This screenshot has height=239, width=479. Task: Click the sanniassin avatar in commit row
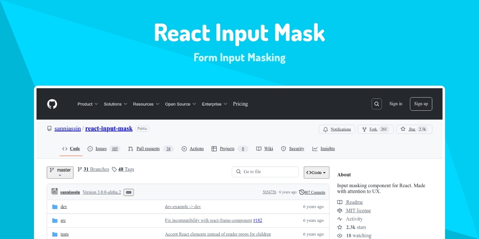pyautogui.click(x=54, y=192)
